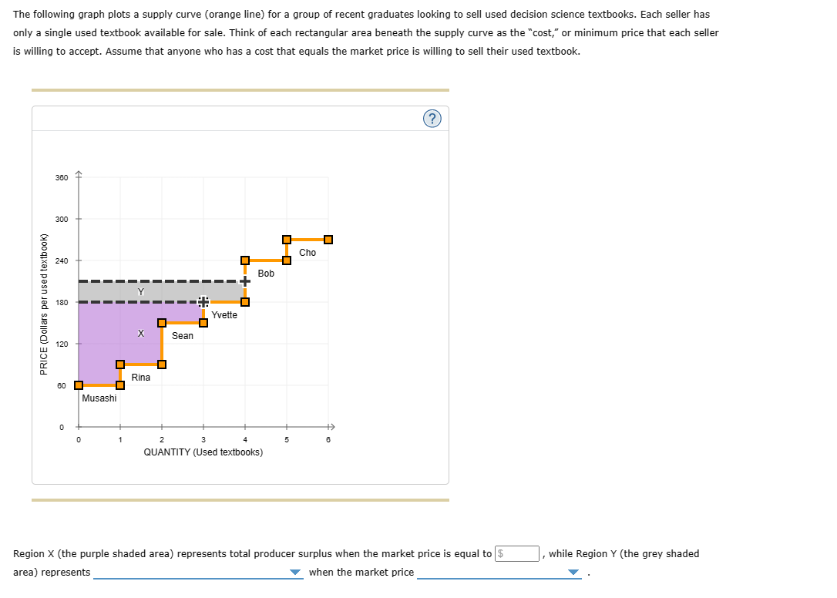The image size is (837, 598).
Task: Open the 'area) represents' answer dropdown
Action: click(295, 570)
